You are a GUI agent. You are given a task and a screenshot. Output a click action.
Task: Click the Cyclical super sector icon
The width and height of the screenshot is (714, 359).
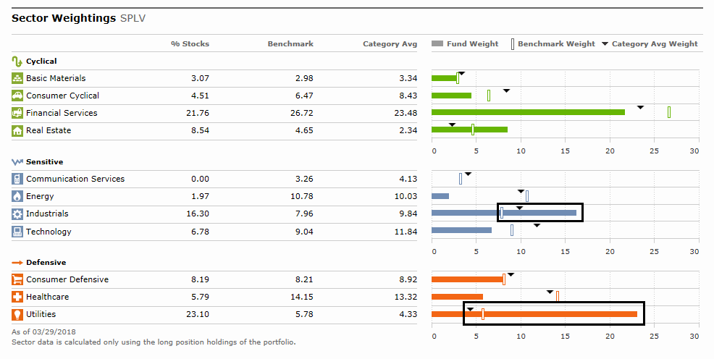17,62
